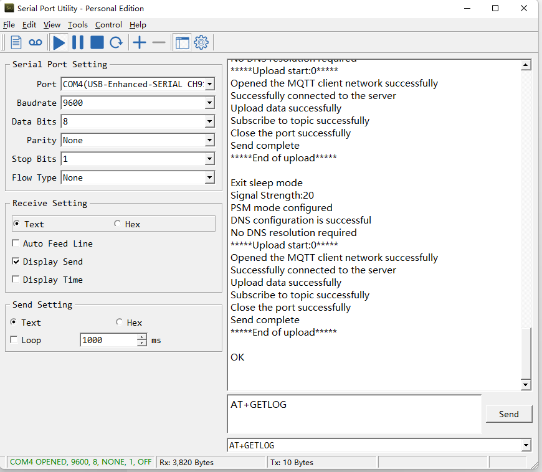Close the Serial Port Utility window
This screenshot has height=472, width=542.
[x=524, y=8]
